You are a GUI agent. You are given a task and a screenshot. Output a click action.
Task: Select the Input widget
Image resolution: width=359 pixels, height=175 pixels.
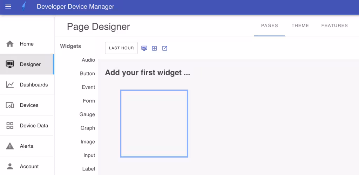(x=89, y=155)
